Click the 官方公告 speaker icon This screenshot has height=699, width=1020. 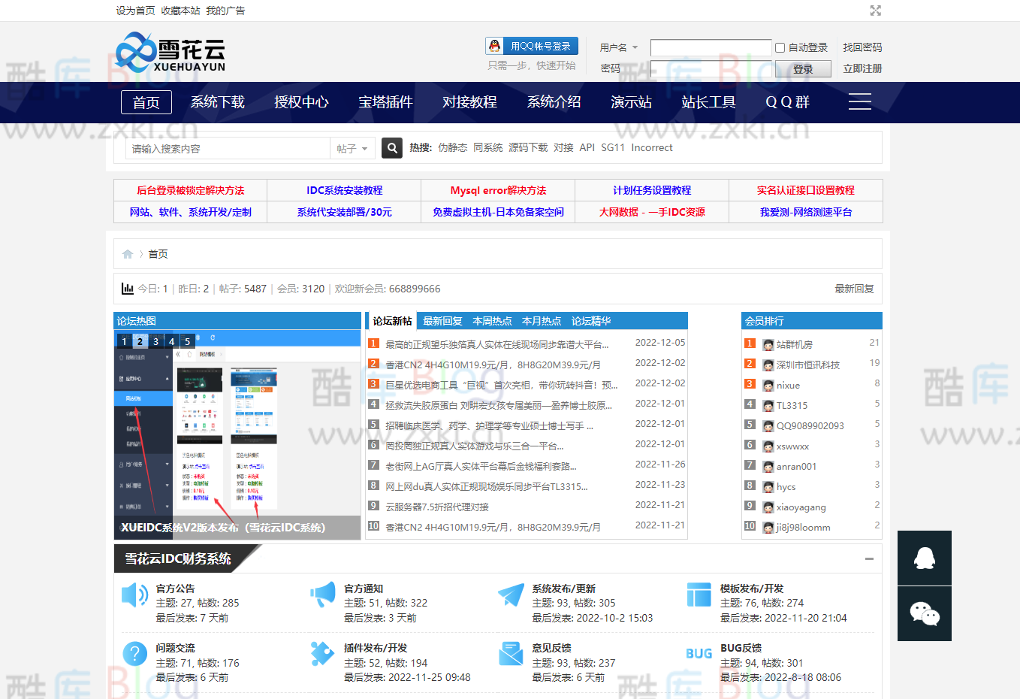pyautogui.click(x=134, y=595)
